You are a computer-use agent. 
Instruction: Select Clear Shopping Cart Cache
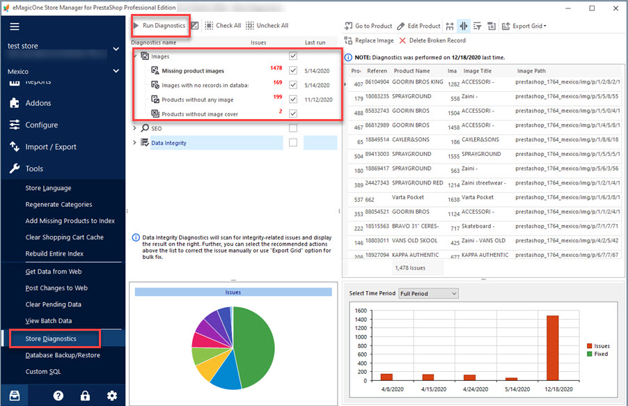point(65,237)
